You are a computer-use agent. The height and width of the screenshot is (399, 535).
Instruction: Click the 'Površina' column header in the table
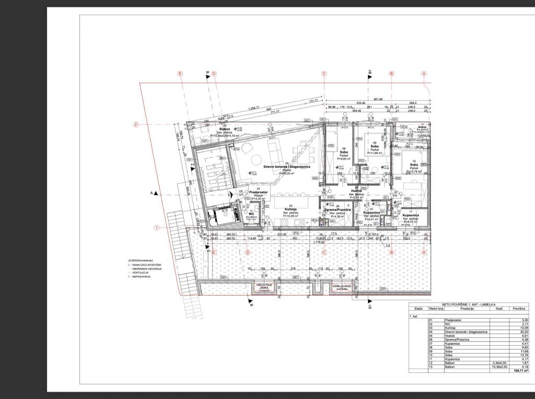[519, 309]
